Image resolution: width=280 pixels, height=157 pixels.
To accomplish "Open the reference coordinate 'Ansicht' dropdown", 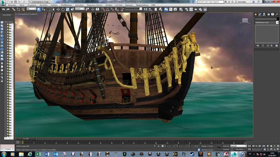I will click(80, 9).
